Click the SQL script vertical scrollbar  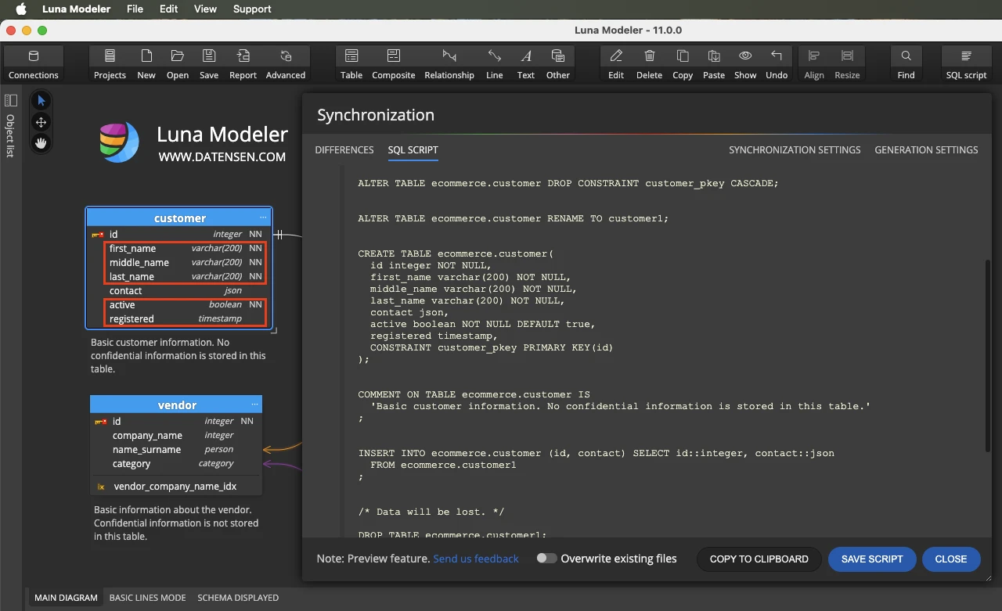[x=988, y=356]
